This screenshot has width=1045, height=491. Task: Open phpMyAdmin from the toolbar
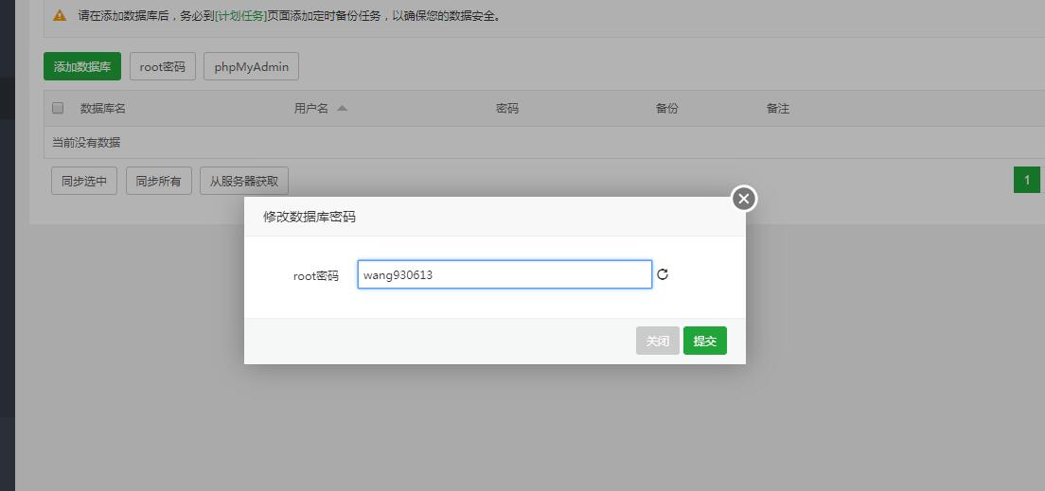click(x=251, y=66)
